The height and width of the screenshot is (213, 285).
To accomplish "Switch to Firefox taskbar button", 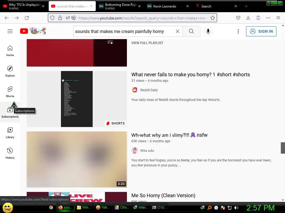I will coord(65,207).
